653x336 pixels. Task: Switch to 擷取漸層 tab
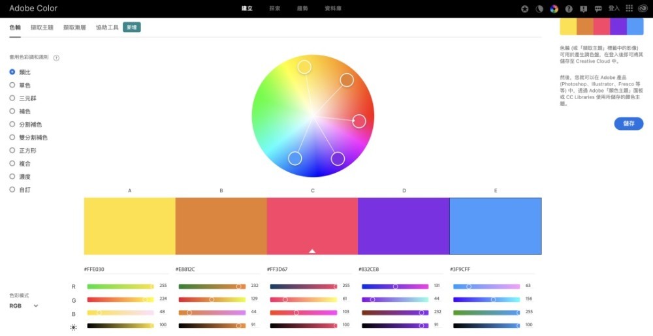[74, 27]
